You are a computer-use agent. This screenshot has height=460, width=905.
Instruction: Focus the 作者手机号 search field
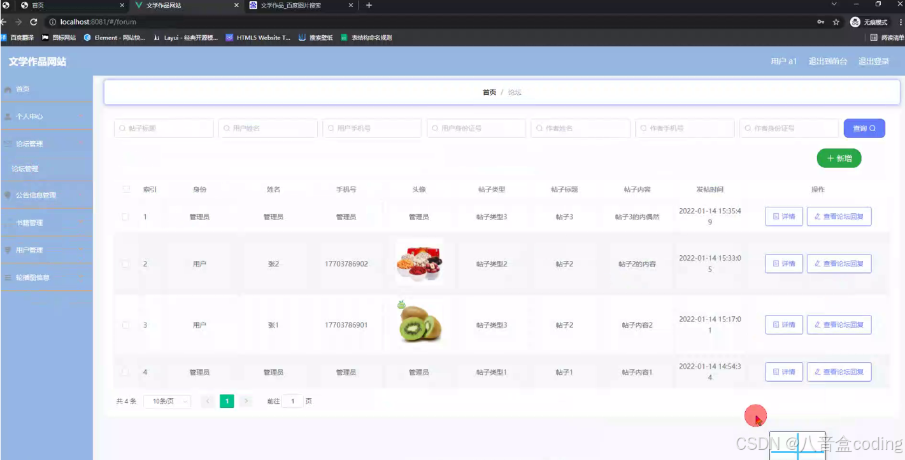point(685,128)
